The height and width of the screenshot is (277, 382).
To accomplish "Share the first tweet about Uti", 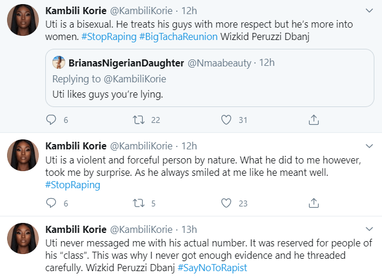I will [x=314, y=120].
